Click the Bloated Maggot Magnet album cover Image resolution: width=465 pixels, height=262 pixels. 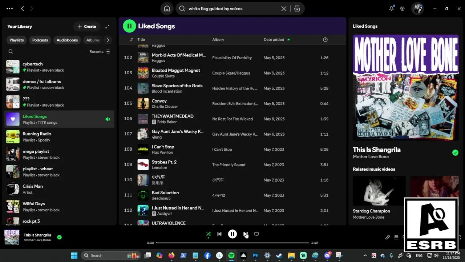pos(143,73)
